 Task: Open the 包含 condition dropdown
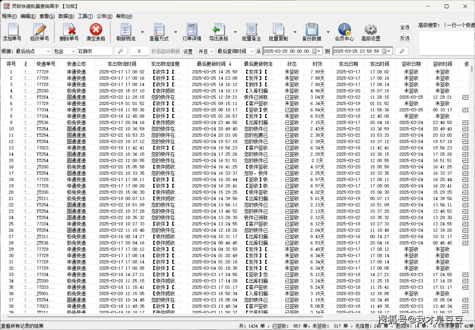73,51
